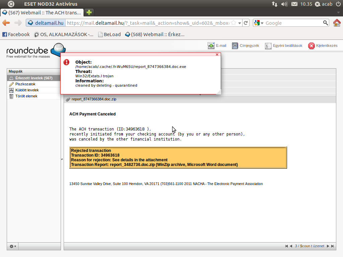Open the Küldött levelek sent folder
Viewport: 343px width, 257px height.
tap(34, 90)
